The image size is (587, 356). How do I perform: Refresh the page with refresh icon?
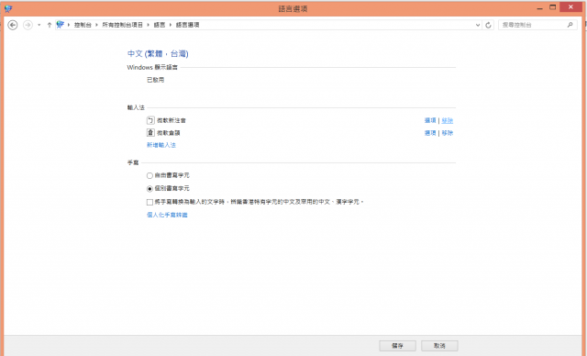(x=488, y=25)
